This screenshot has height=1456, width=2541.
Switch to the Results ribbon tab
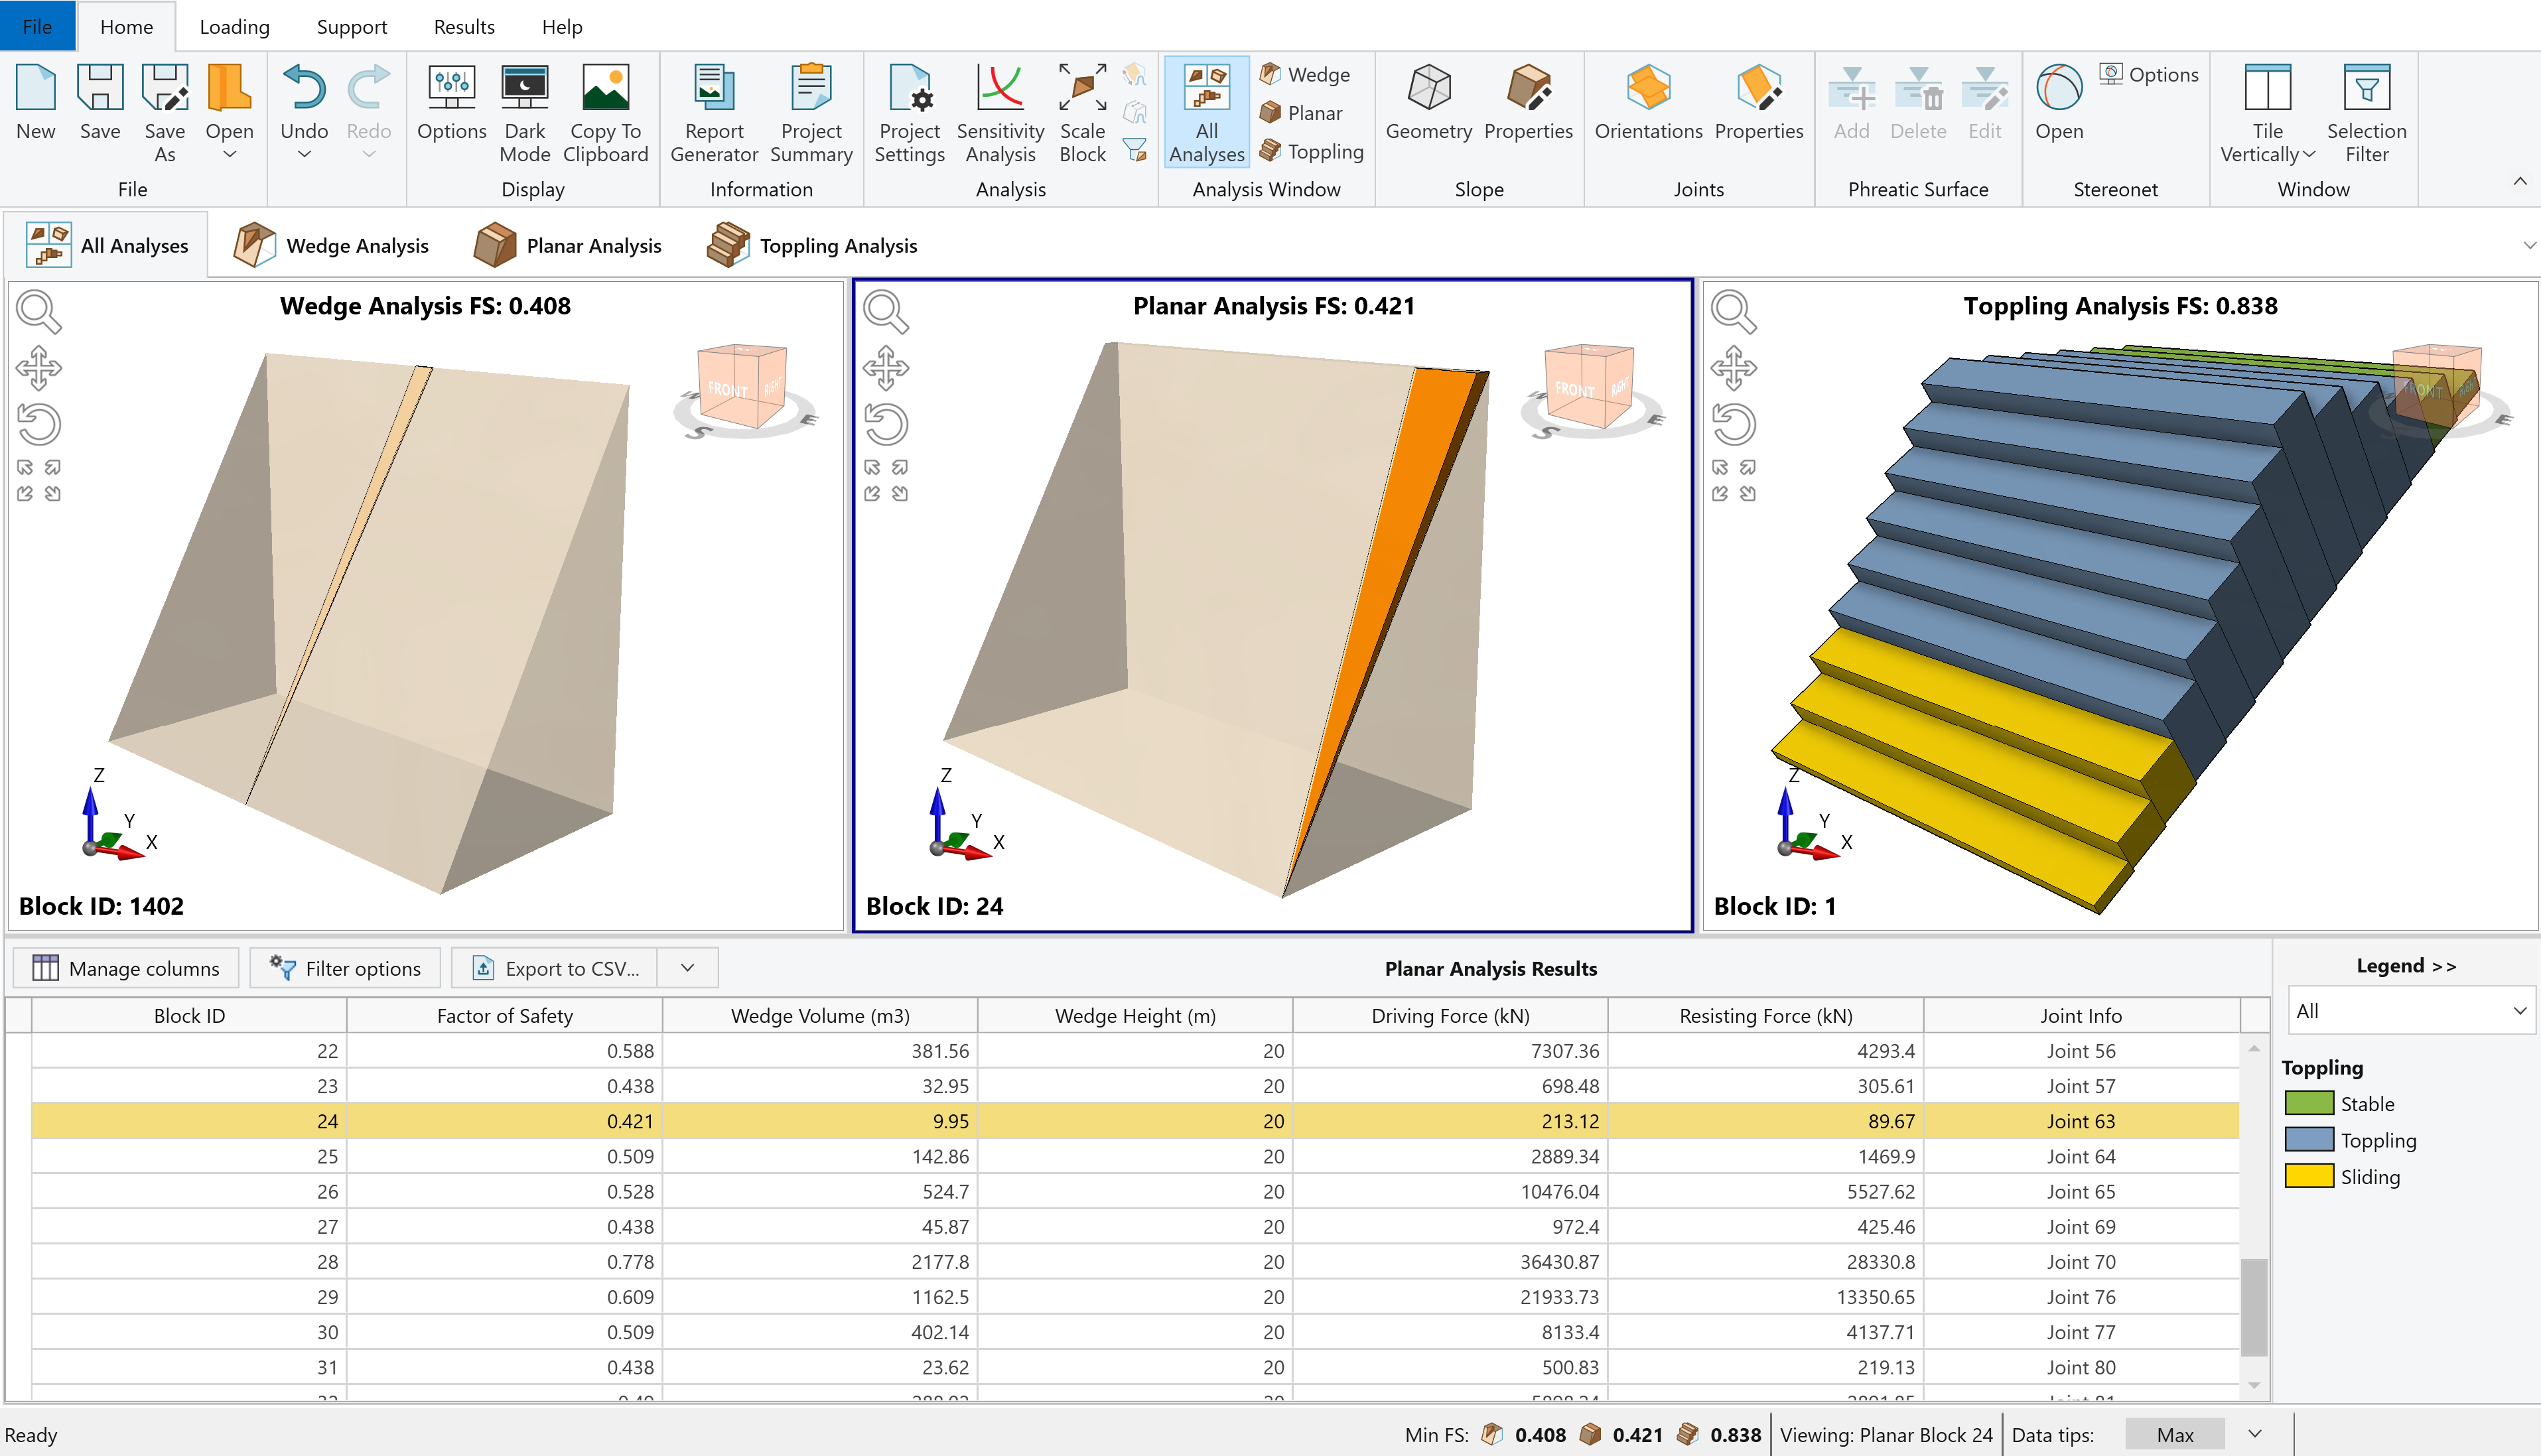464,26
